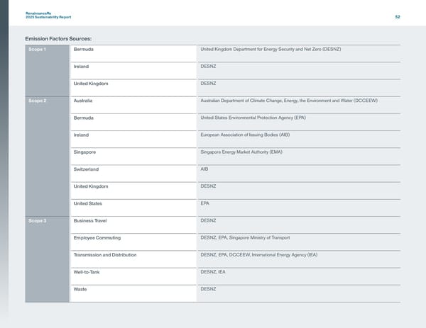The width and height of the screenshot is (426, 328).
Task: Click "DESNZ, EPA, DCCEEW, International Energy Agency (IEA)"
Action: [259, 255]
